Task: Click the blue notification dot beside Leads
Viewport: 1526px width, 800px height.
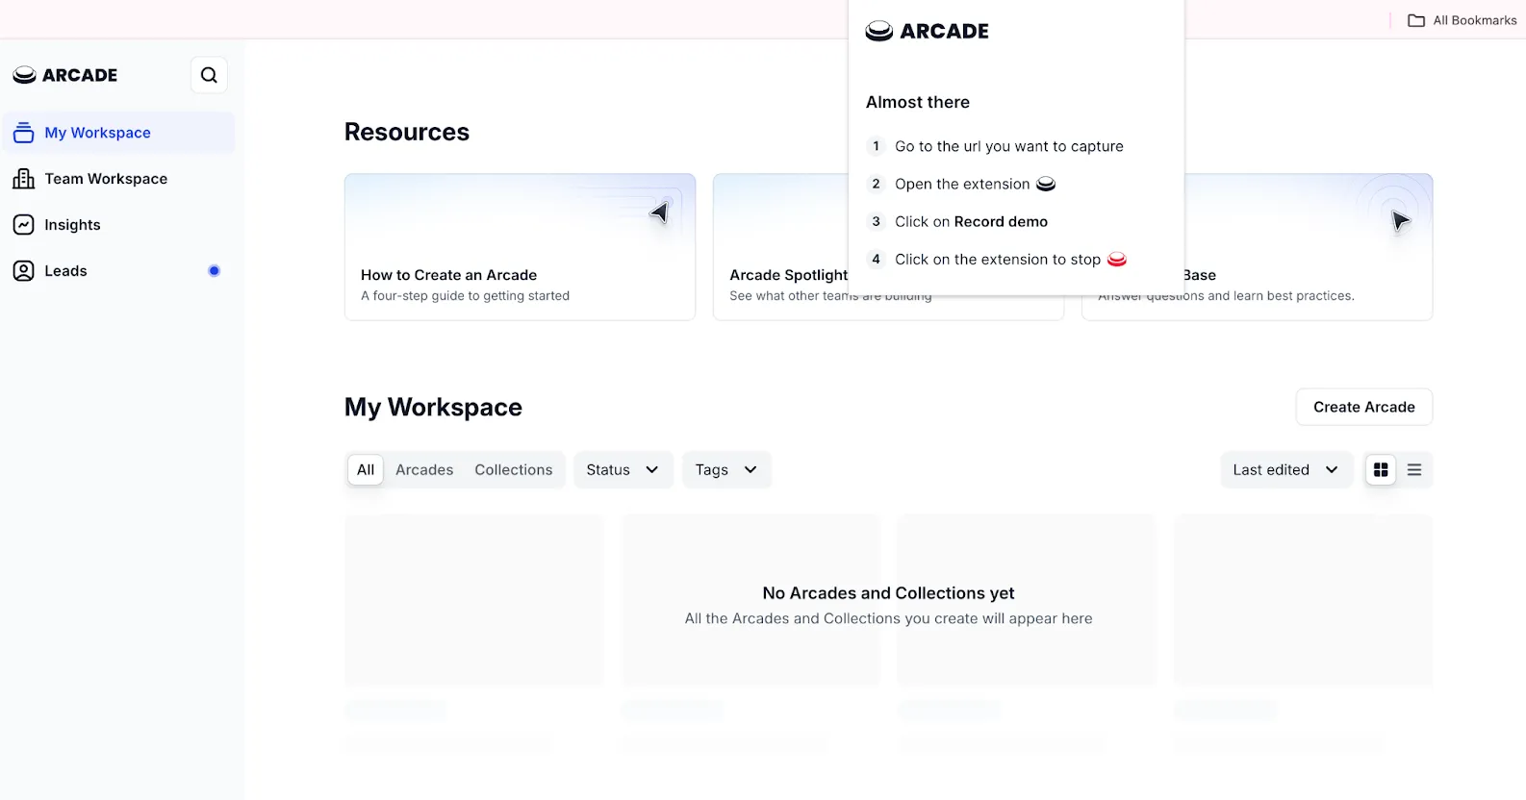Action: (214, 271)
